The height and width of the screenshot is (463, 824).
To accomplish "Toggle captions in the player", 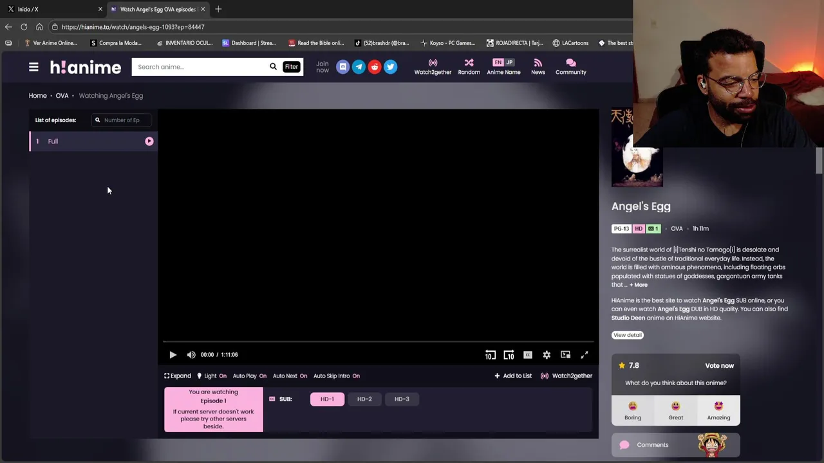I will coord(528,355).
